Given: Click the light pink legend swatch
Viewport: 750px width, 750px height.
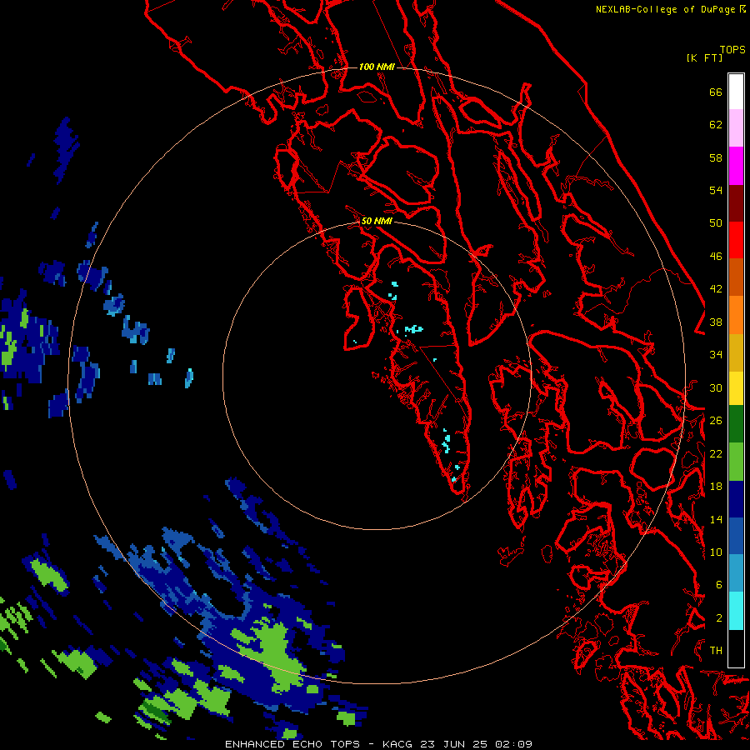Looking at the screenshot, I should 736,128.
